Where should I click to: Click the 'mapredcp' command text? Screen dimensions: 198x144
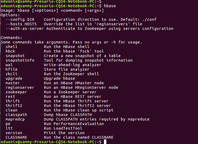tap(15, 119)
